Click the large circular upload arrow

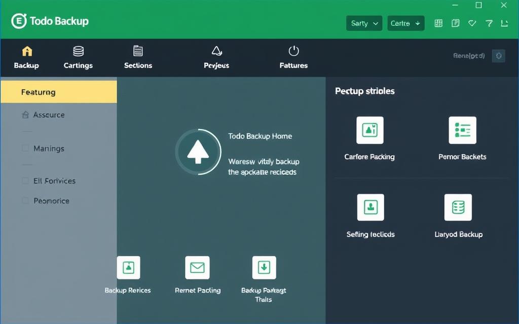(x=198, y=152)
